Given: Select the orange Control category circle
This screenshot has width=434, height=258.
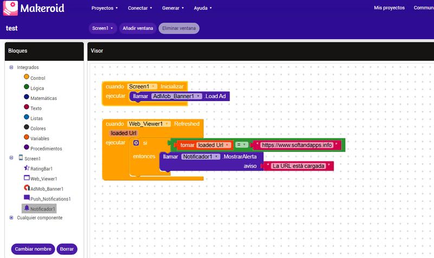Looking at the screenshot, I should coord(27,77).
